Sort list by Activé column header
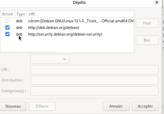164x114 pixels. [x=7, y=14]
